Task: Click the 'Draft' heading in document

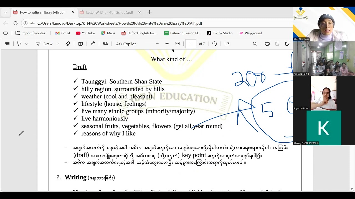Action: click(x=80, y=67)
